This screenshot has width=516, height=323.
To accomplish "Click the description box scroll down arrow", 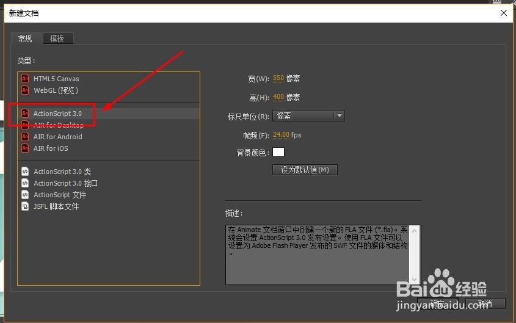I will (414, 279).
